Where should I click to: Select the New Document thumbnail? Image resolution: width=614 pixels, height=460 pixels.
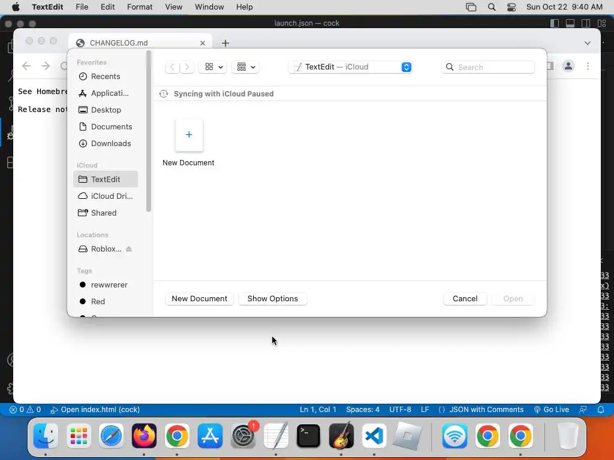pos(189,135)
